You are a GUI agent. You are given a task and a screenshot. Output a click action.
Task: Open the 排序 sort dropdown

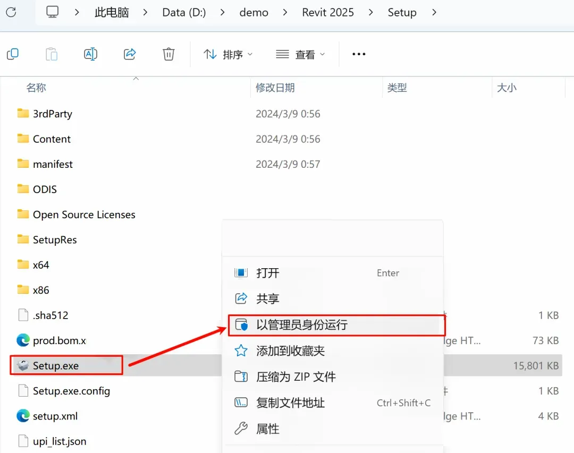[227, 55]
